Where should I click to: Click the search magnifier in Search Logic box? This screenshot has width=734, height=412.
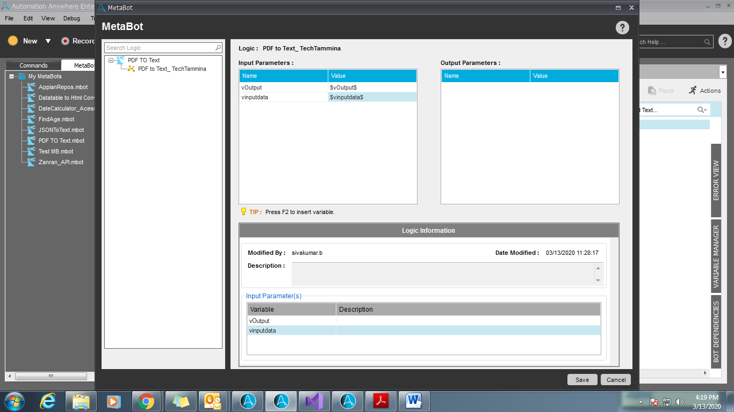pyautogui.click(x=218, y=48)
